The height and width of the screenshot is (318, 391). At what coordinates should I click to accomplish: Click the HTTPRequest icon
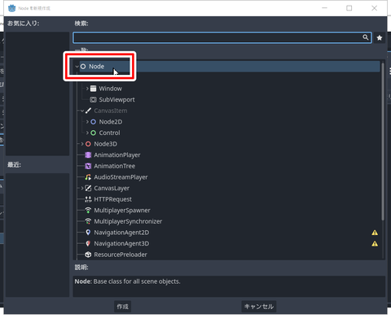coord(88,199)
